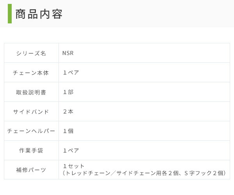Click the １個 value text
This screenshot has height=195, width=234.
[x=68, y=131]
